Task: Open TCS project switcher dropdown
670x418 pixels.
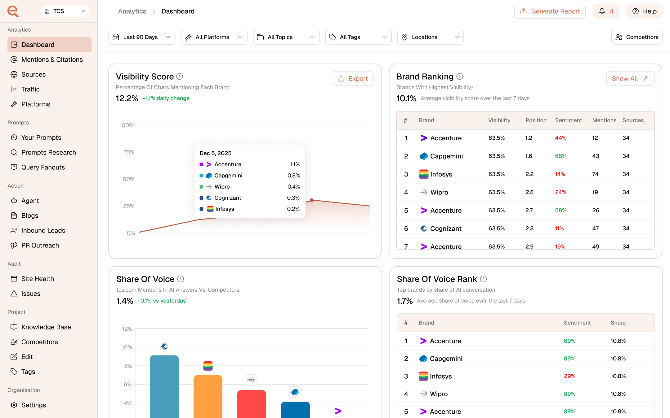Action: [65, 11]
